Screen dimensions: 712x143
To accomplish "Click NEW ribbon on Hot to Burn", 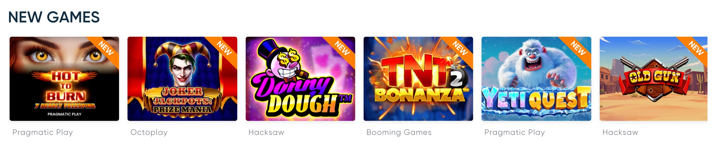I will tap(106, 48).
